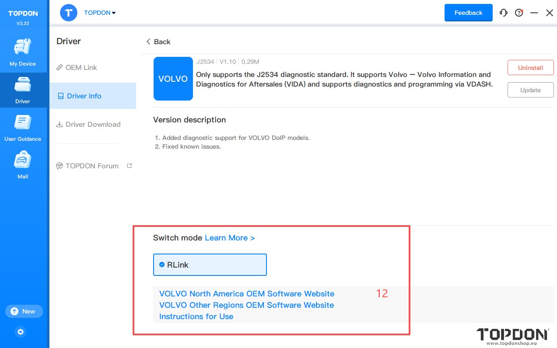Click the V3.23 version label
This screenshot has height=348, width=557.
23,23
